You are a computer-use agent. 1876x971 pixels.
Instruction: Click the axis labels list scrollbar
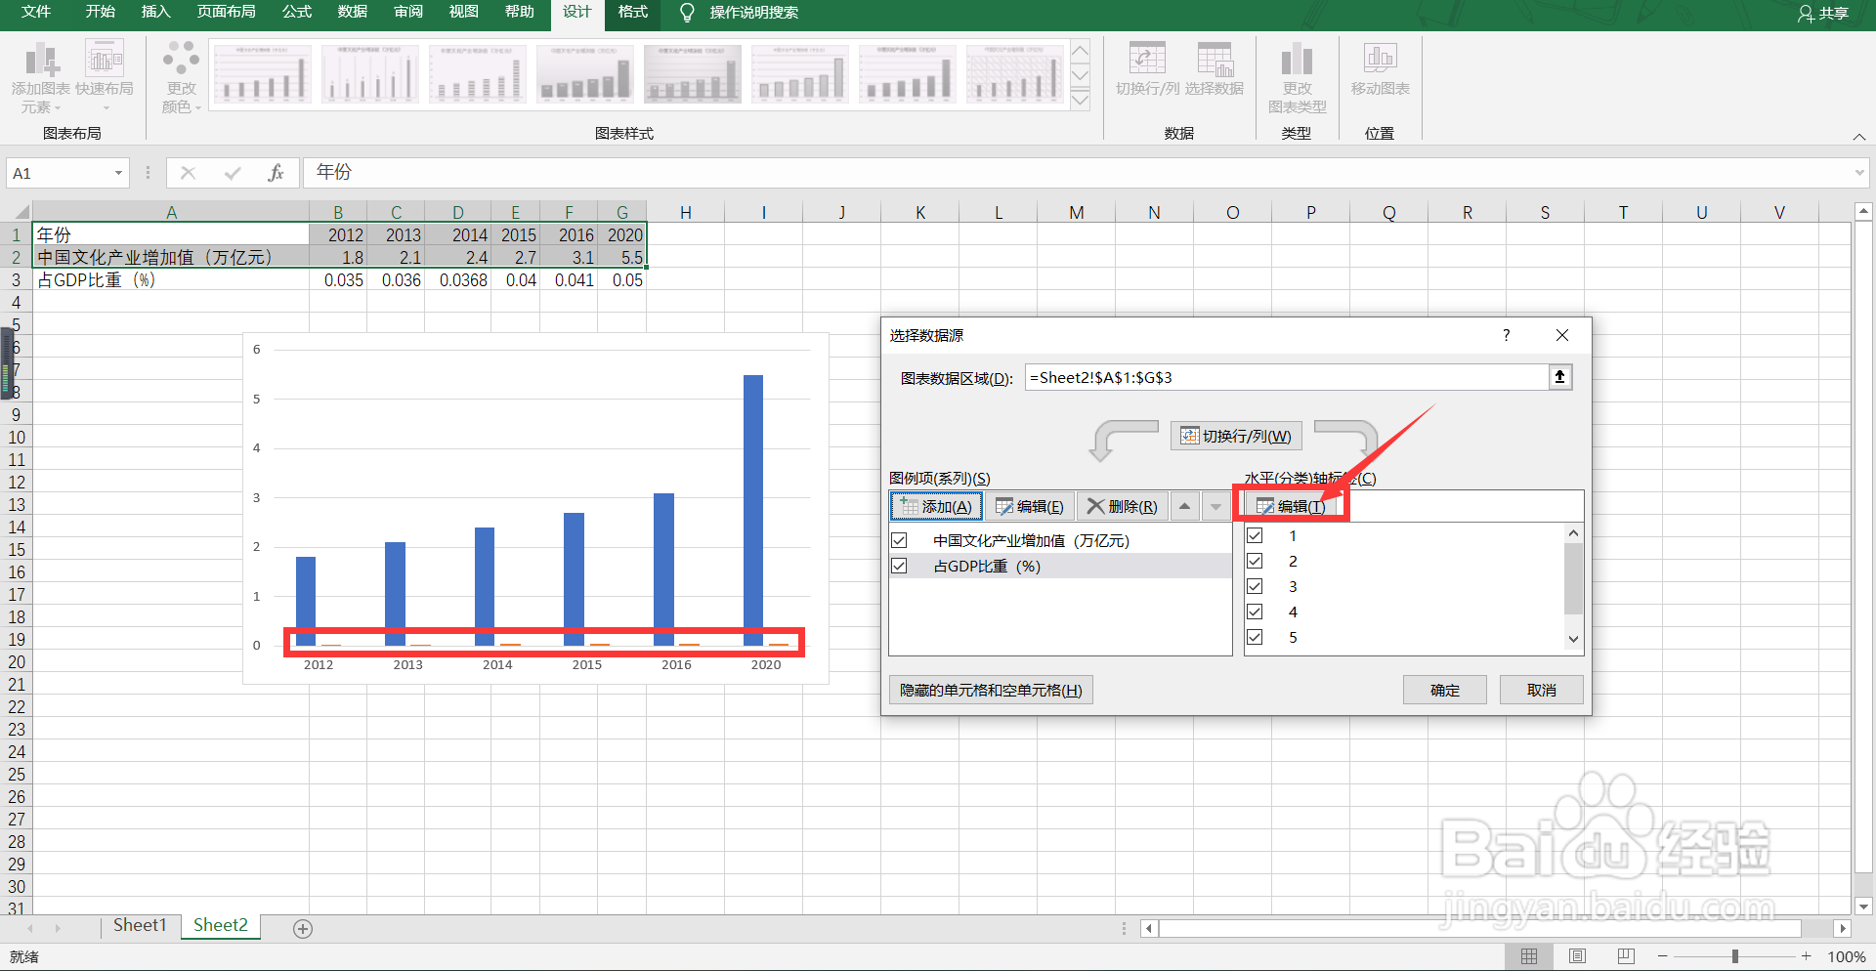pos(1573,578)
